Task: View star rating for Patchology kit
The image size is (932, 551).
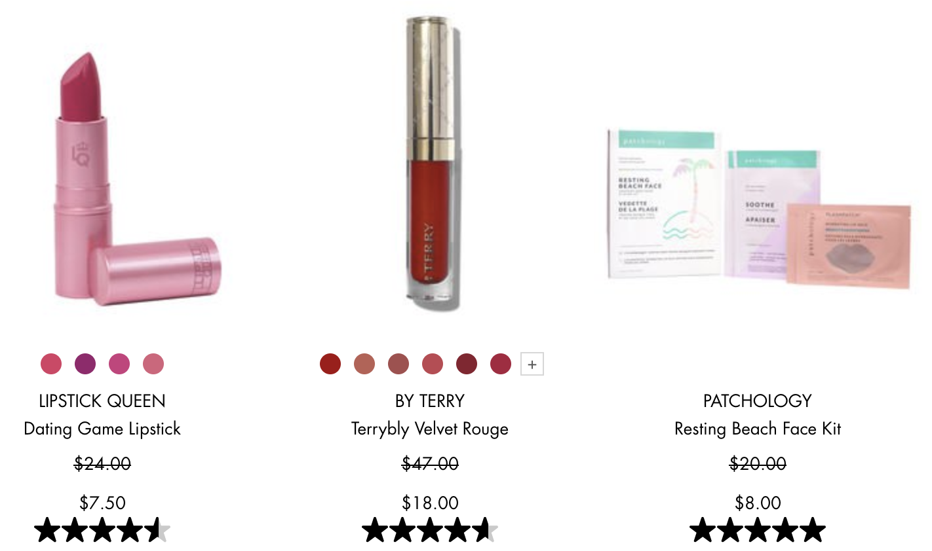Action: pyautogui.click(x=758, y=530)
